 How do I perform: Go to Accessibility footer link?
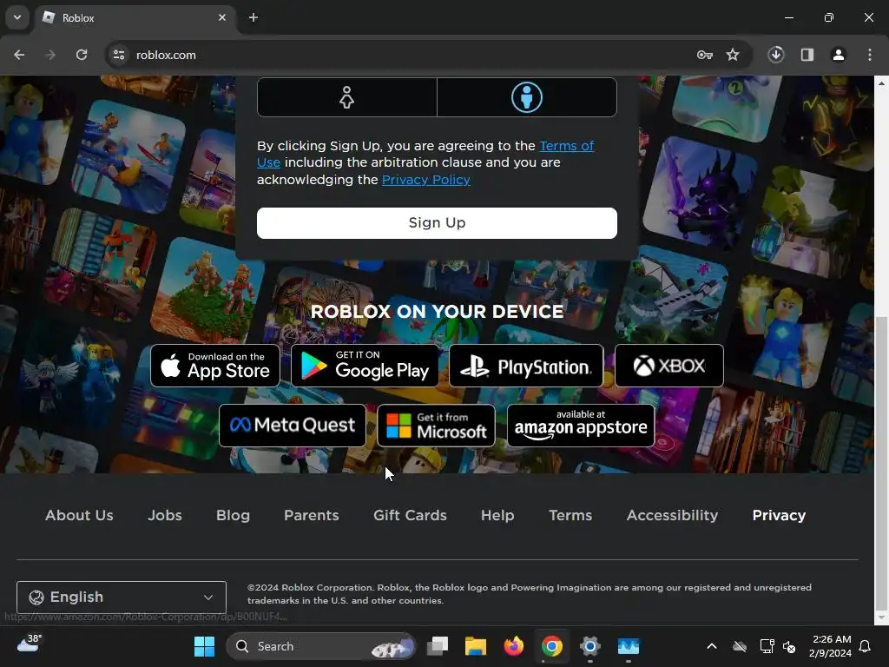coord(672,515)
